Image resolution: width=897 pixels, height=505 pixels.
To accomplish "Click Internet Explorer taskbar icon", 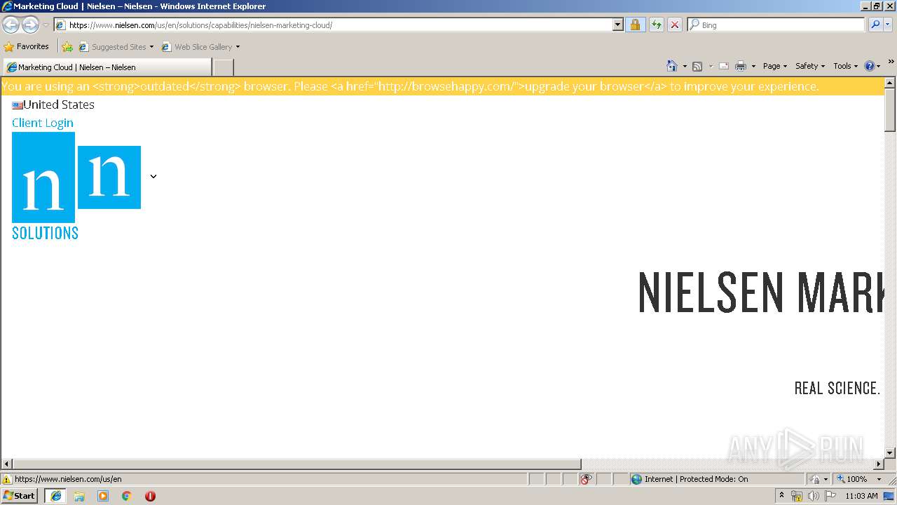I will coord(56,496).
